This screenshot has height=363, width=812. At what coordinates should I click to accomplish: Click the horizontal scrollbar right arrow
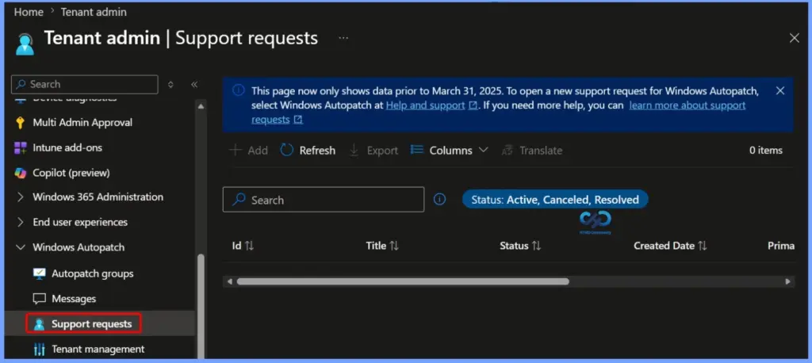[787, 281]
